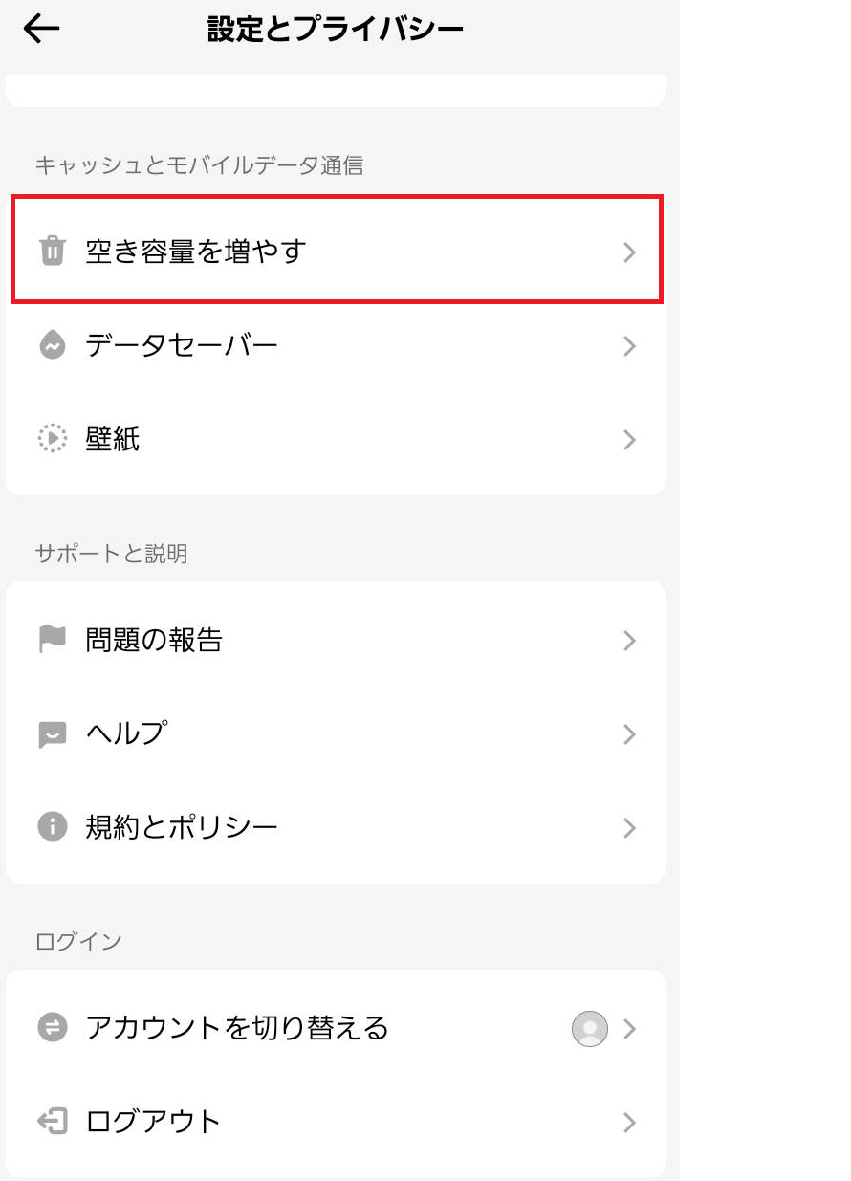851x1181 pixels.
Task: Click the switch account arrows icon
Action: click(x=52, y=1028)
